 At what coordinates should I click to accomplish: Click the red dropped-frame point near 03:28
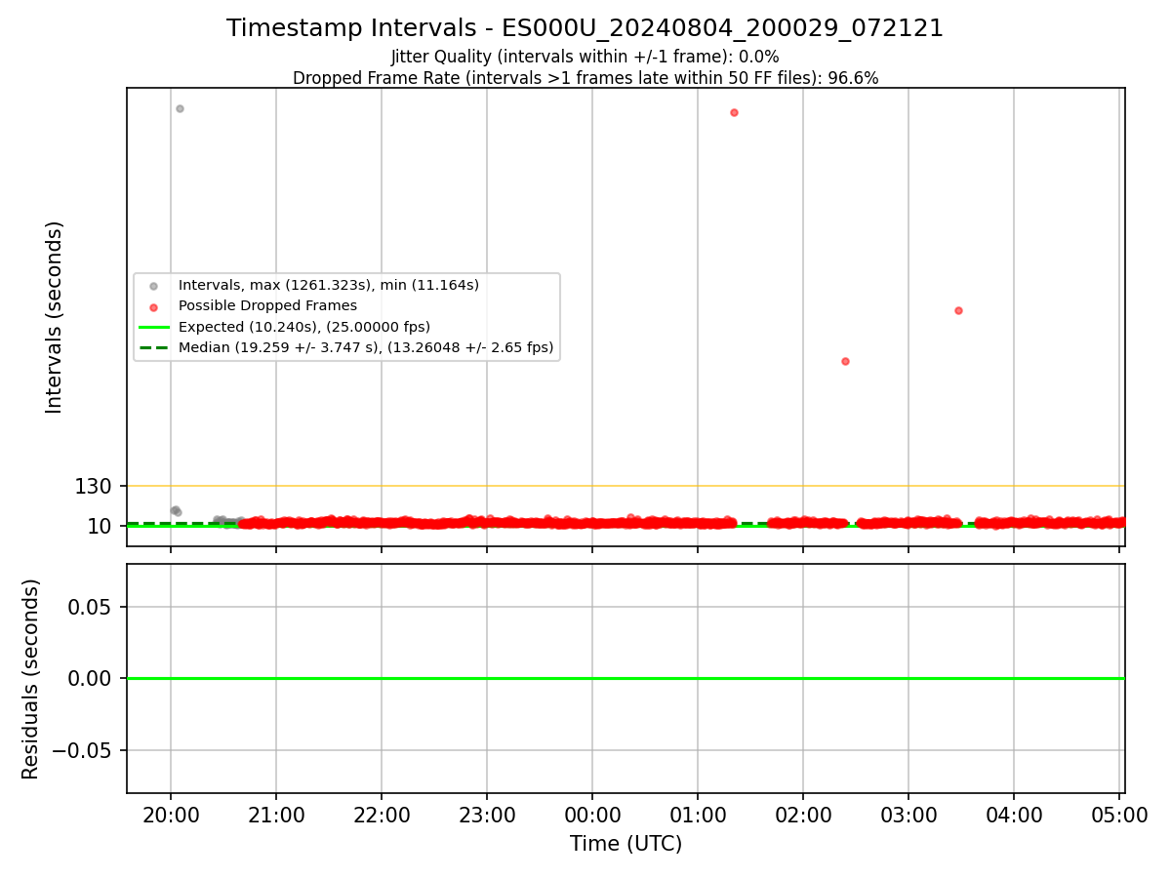click(958, 310)
